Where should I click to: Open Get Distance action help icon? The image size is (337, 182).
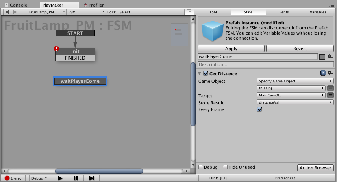323,73
